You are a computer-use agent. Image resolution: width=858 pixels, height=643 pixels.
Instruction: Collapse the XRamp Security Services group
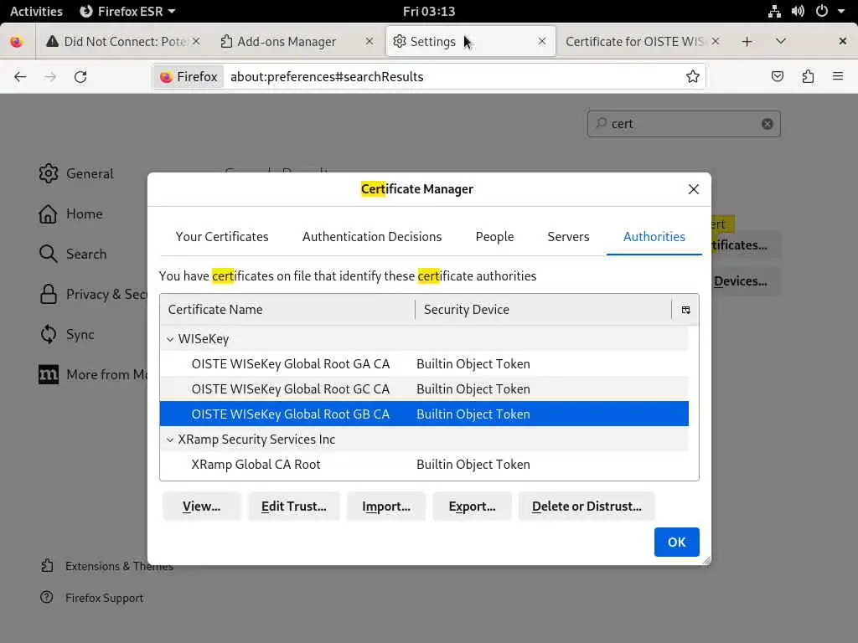pyautogui.click(x=170, y=440)
